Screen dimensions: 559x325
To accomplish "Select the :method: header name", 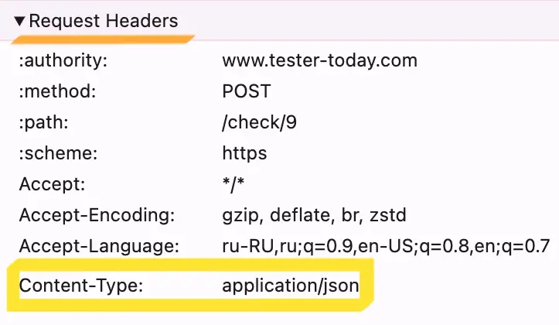I will tap(56, 91).
